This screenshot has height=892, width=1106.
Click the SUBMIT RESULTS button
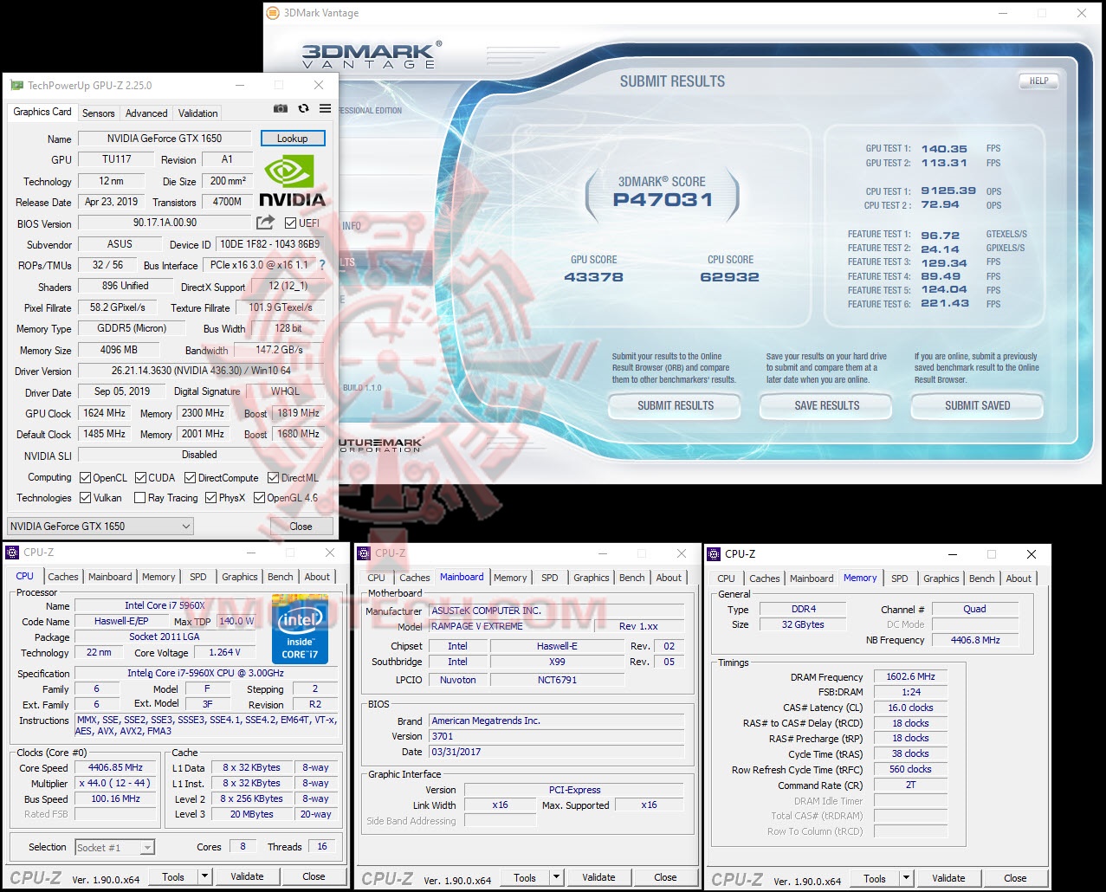pyautogui.click(x=676, y=405)
